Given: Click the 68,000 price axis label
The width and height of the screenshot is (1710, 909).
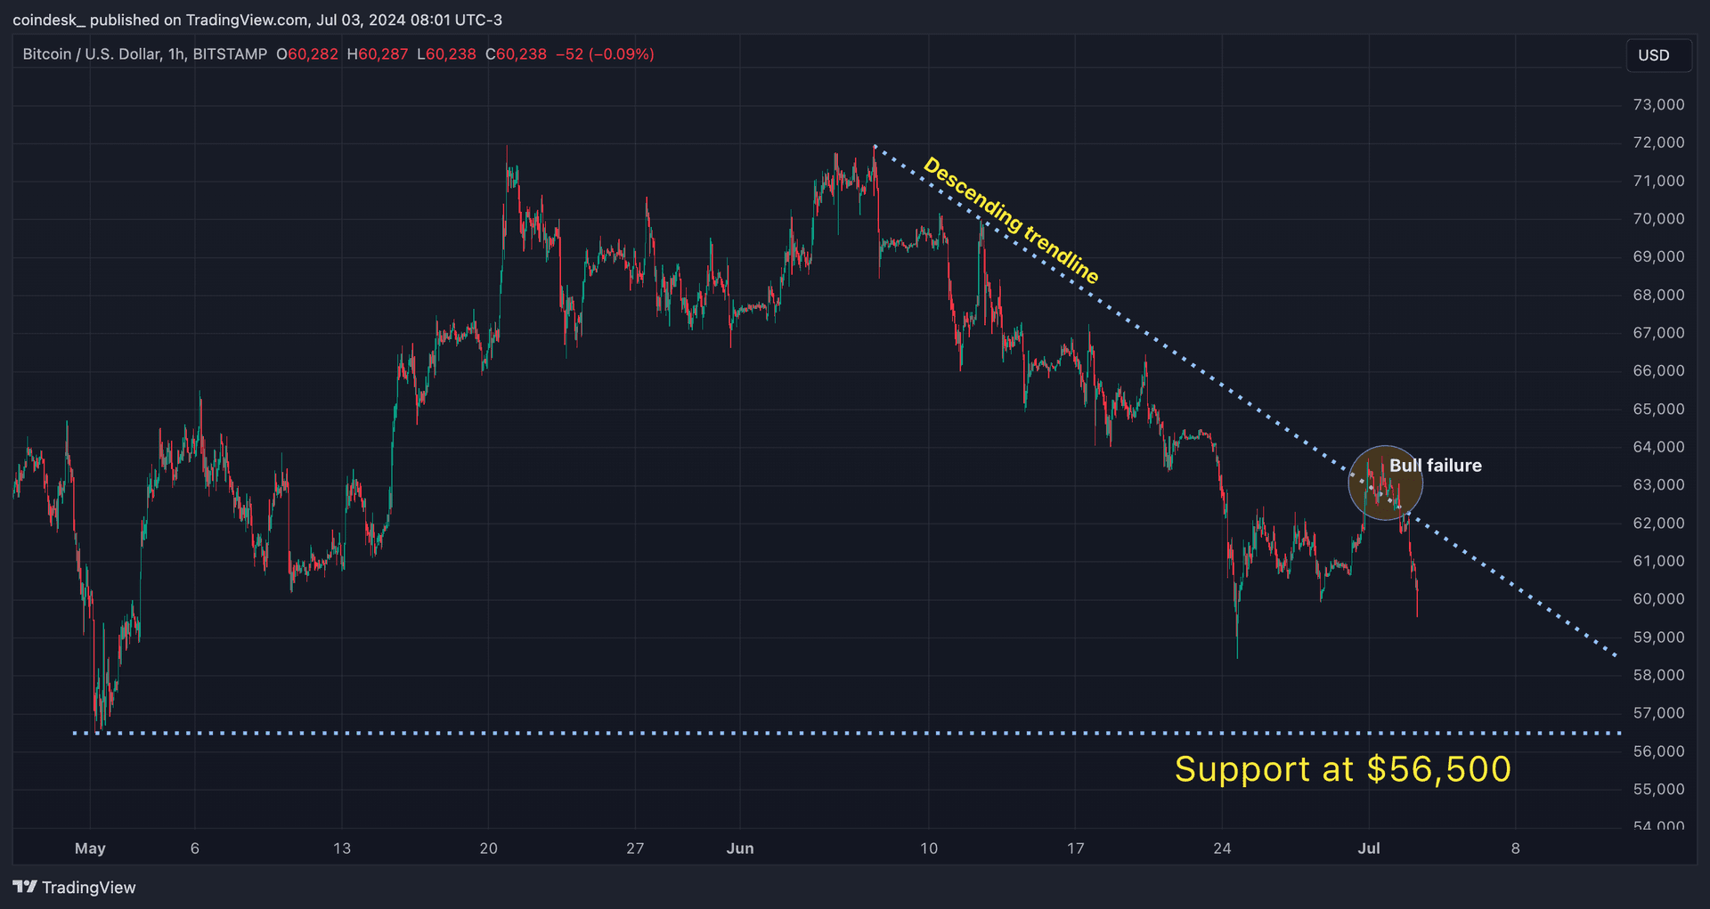Looking at the screenshot, I should 1658,295.
